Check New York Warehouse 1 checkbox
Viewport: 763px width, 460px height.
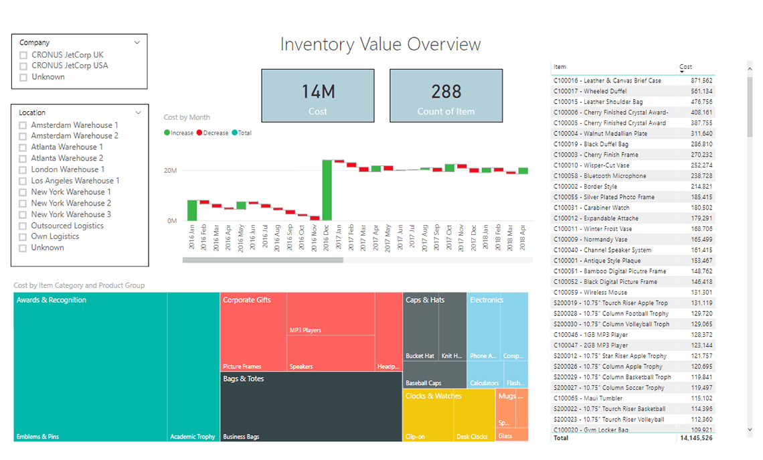pyautogui.click(x=22, y=192)
